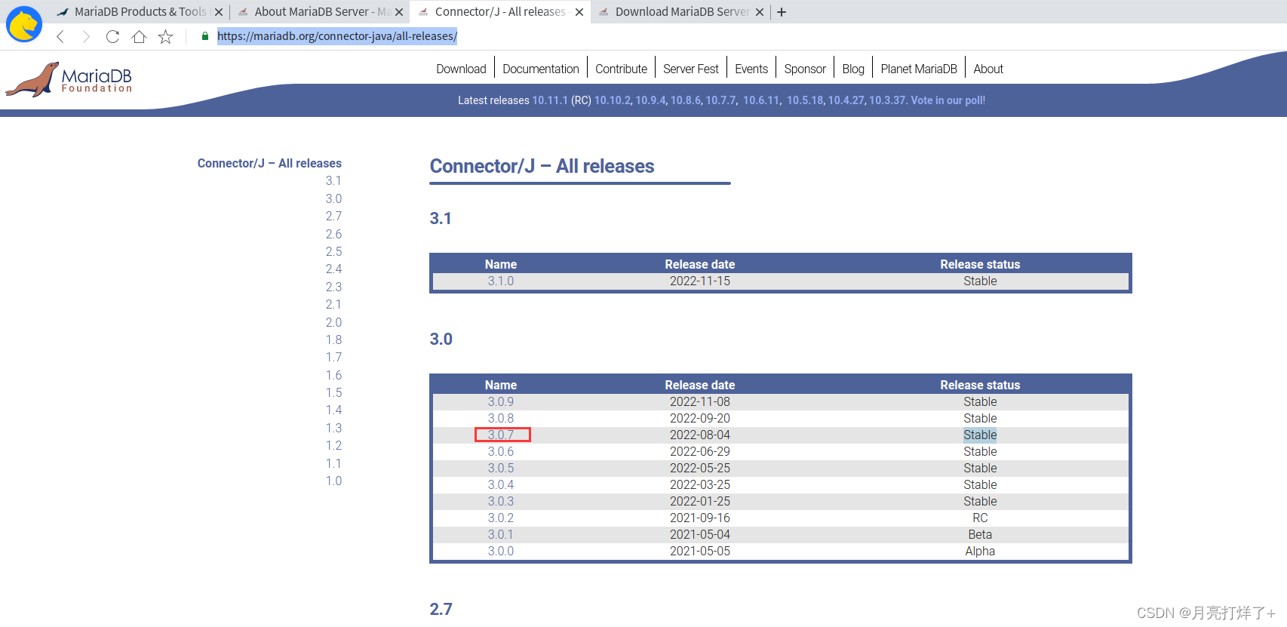
Task: Reload the page with the refresh icon
Action: tap(112, 36)
